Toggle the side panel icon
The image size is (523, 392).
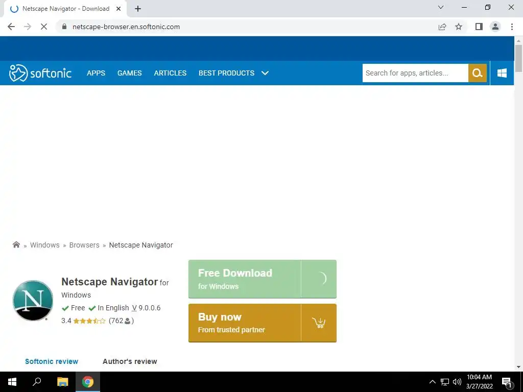[x=479, y=27]
